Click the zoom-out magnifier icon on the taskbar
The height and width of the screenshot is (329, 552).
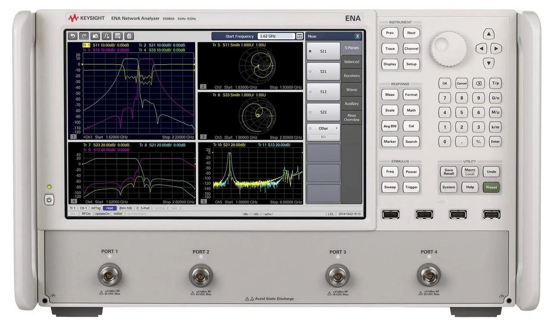point(257,214)
